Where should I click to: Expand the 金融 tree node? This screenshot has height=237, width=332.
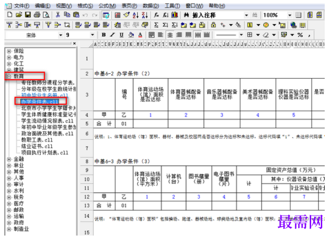(9, 159)
